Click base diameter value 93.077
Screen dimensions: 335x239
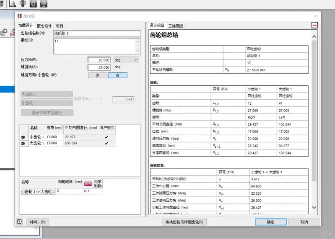[284, 146]
